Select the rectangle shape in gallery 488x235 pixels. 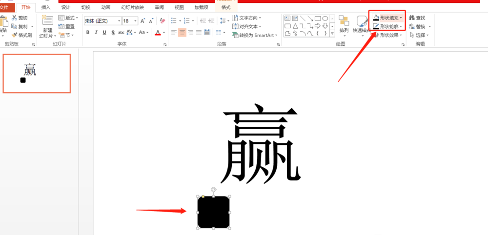click(x=318, y=19)
